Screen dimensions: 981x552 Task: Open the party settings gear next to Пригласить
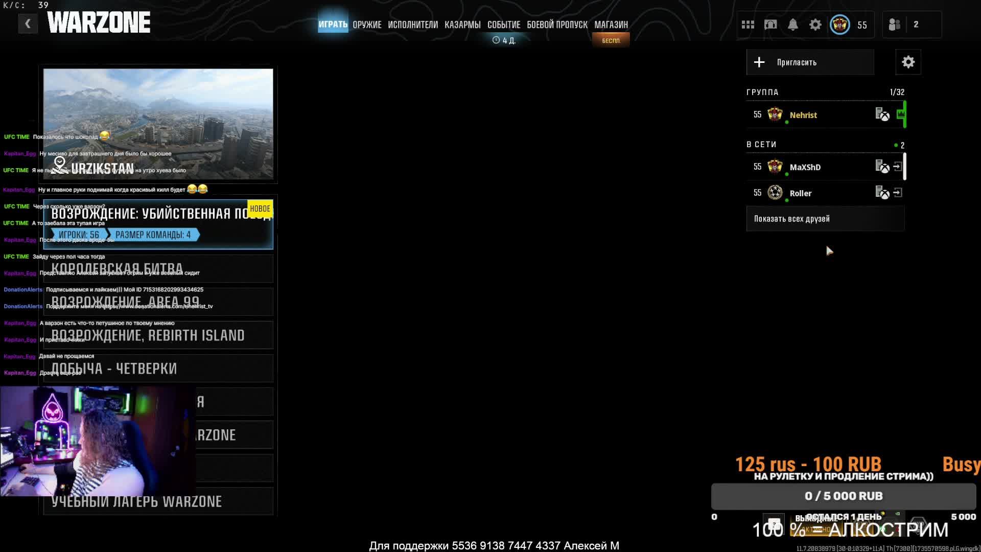[908, 62]
